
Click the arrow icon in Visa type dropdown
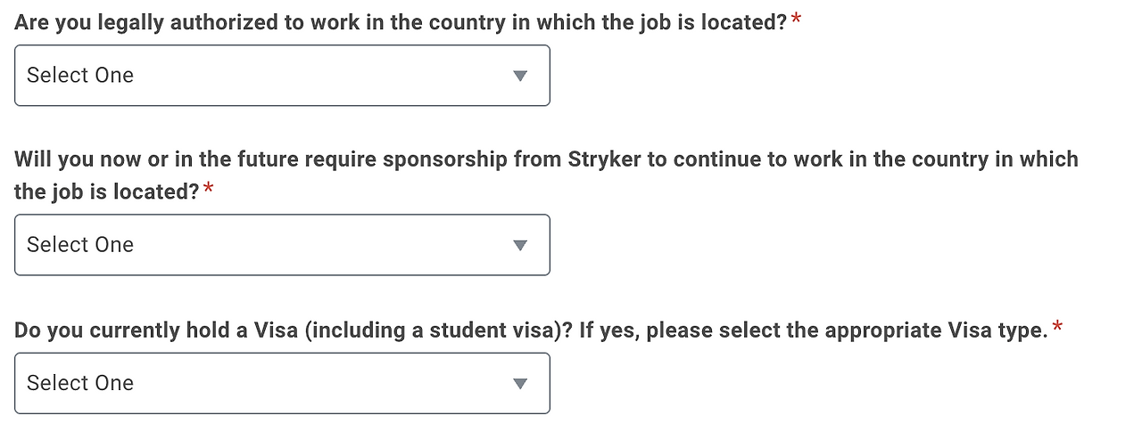tap(521, 384)
